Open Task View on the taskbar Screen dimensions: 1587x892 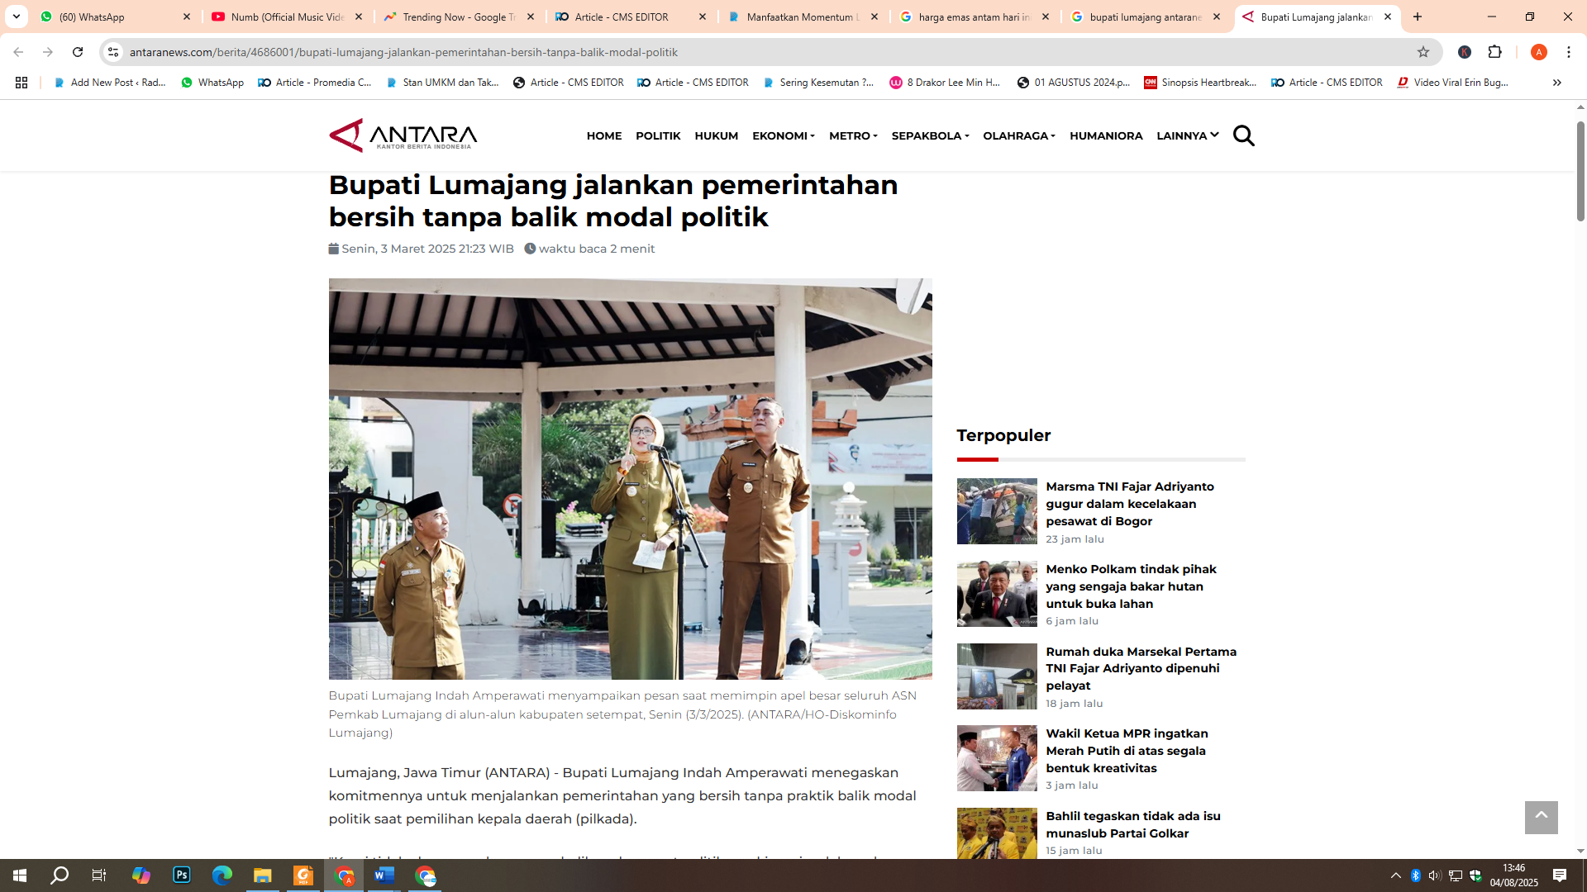(x=99, y=875)
